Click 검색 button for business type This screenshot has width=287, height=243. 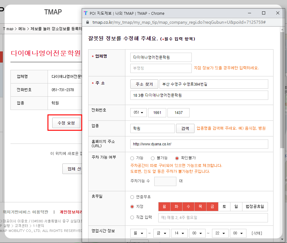185,128
